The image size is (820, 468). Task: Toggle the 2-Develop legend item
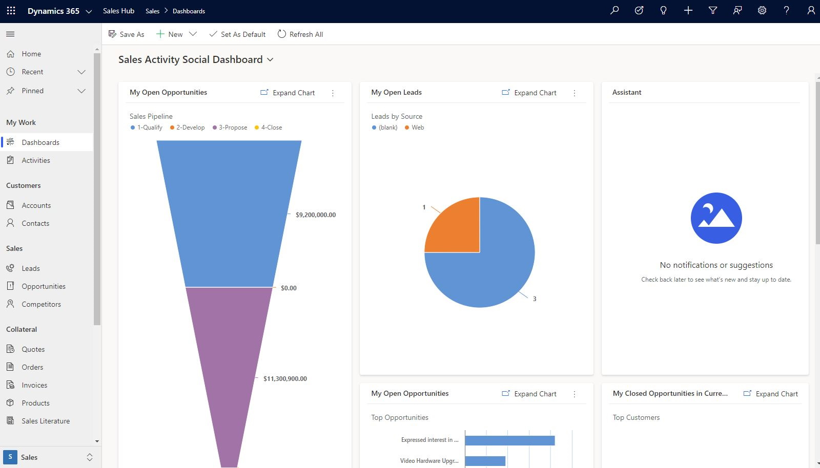point(187,127)
